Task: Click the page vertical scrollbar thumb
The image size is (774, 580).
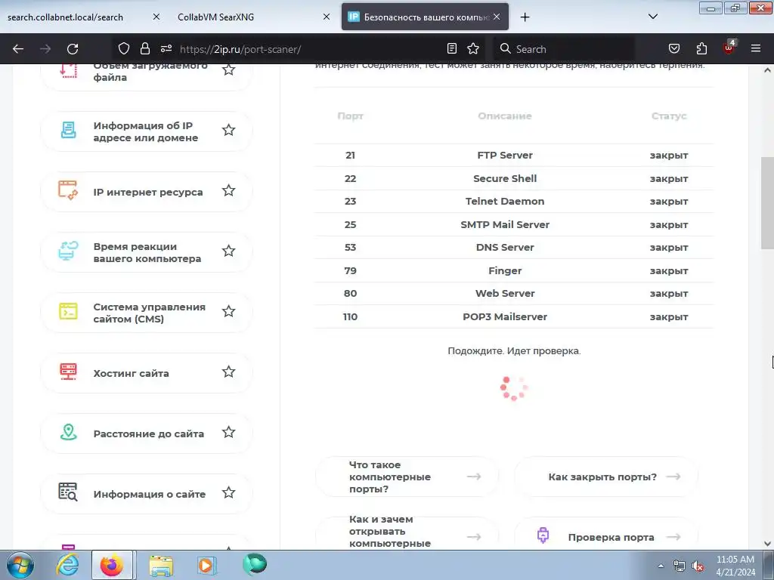Action: (767, 203)
